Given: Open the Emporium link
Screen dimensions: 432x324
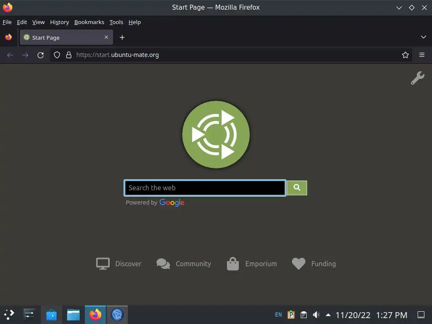Looking at the screenshot, I should pos(251,264).
